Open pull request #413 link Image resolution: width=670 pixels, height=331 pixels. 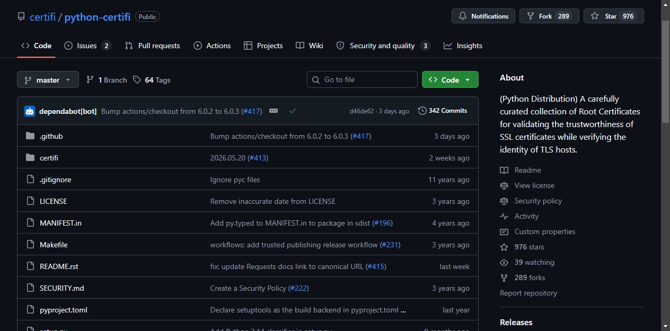coord(258,158)
